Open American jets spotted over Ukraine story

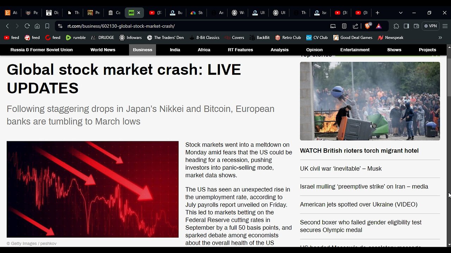(359, 205)
